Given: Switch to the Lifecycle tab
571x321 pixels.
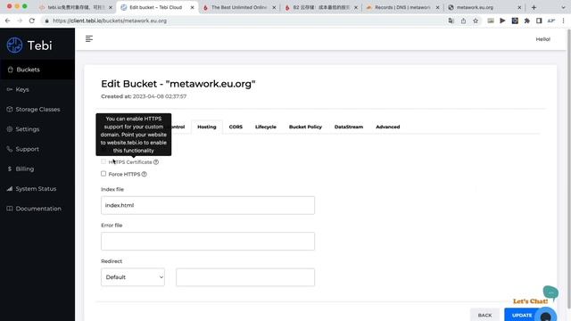Looking at the screenshot, I should tap(266, 127).
